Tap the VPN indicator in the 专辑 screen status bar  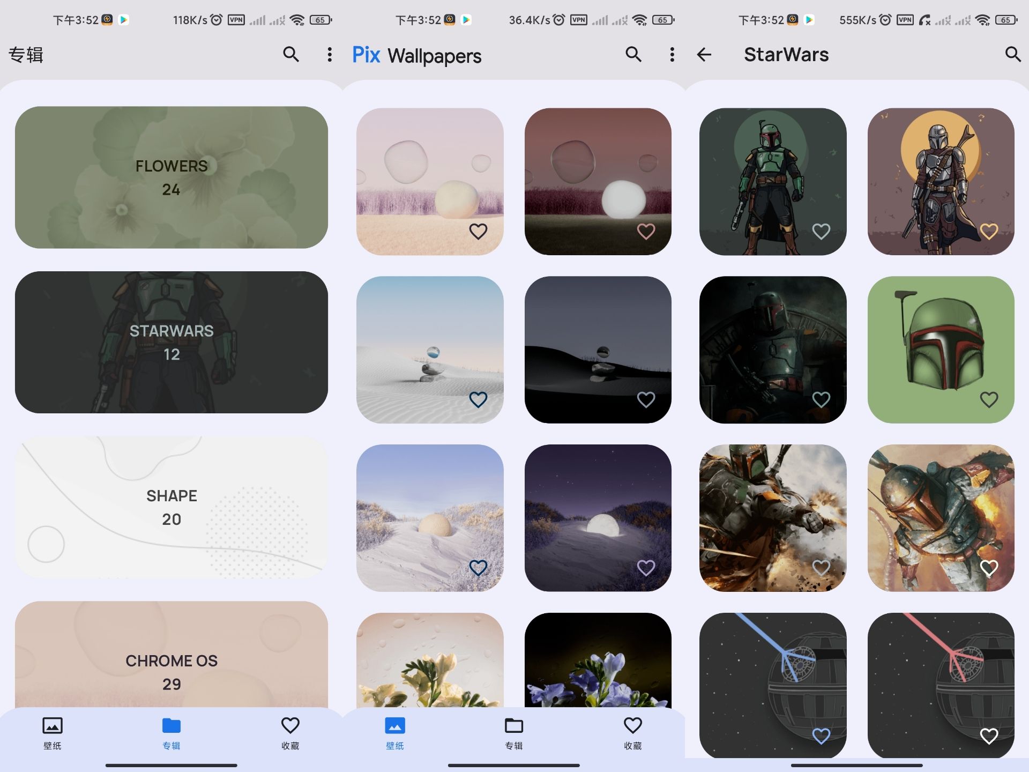click(236, 20)
